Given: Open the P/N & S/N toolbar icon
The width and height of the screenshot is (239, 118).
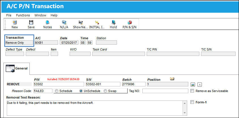Looking at the screenshot, I should coord(130,23).
